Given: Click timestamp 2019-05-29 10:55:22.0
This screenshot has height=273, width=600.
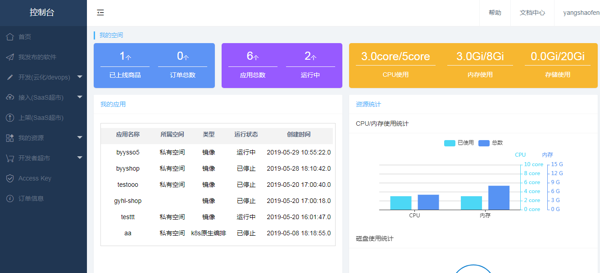Looking at the screenshot, I should click(299, 152).
